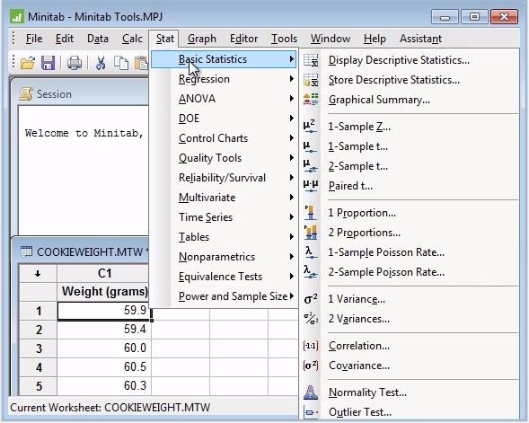Expand the Reliability/Survival submenu
529x423 pixels.
point(224,178)
